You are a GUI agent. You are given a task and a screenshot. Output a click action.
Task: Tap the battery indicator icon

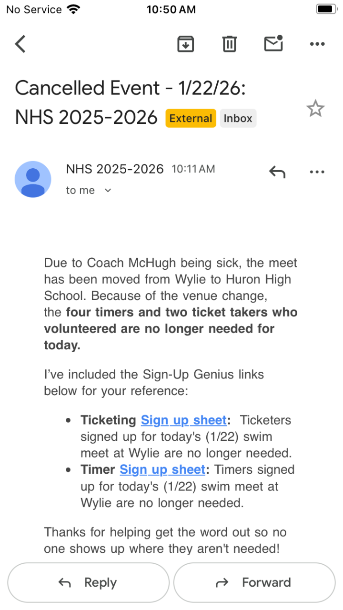coord(327,10)
